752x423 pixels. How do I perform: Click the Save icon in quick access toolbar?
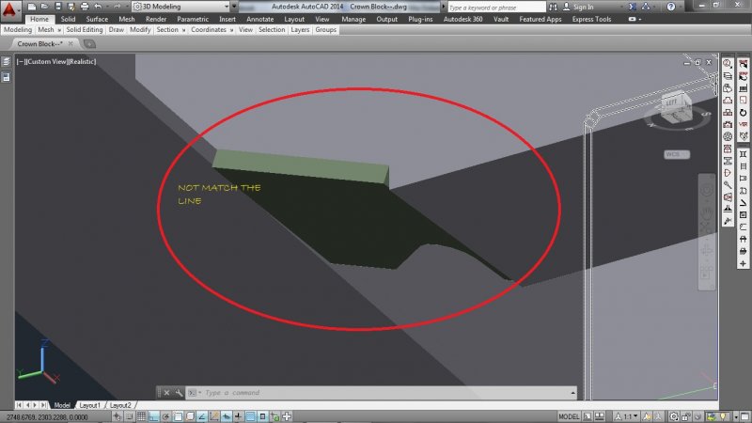[56, 7]
